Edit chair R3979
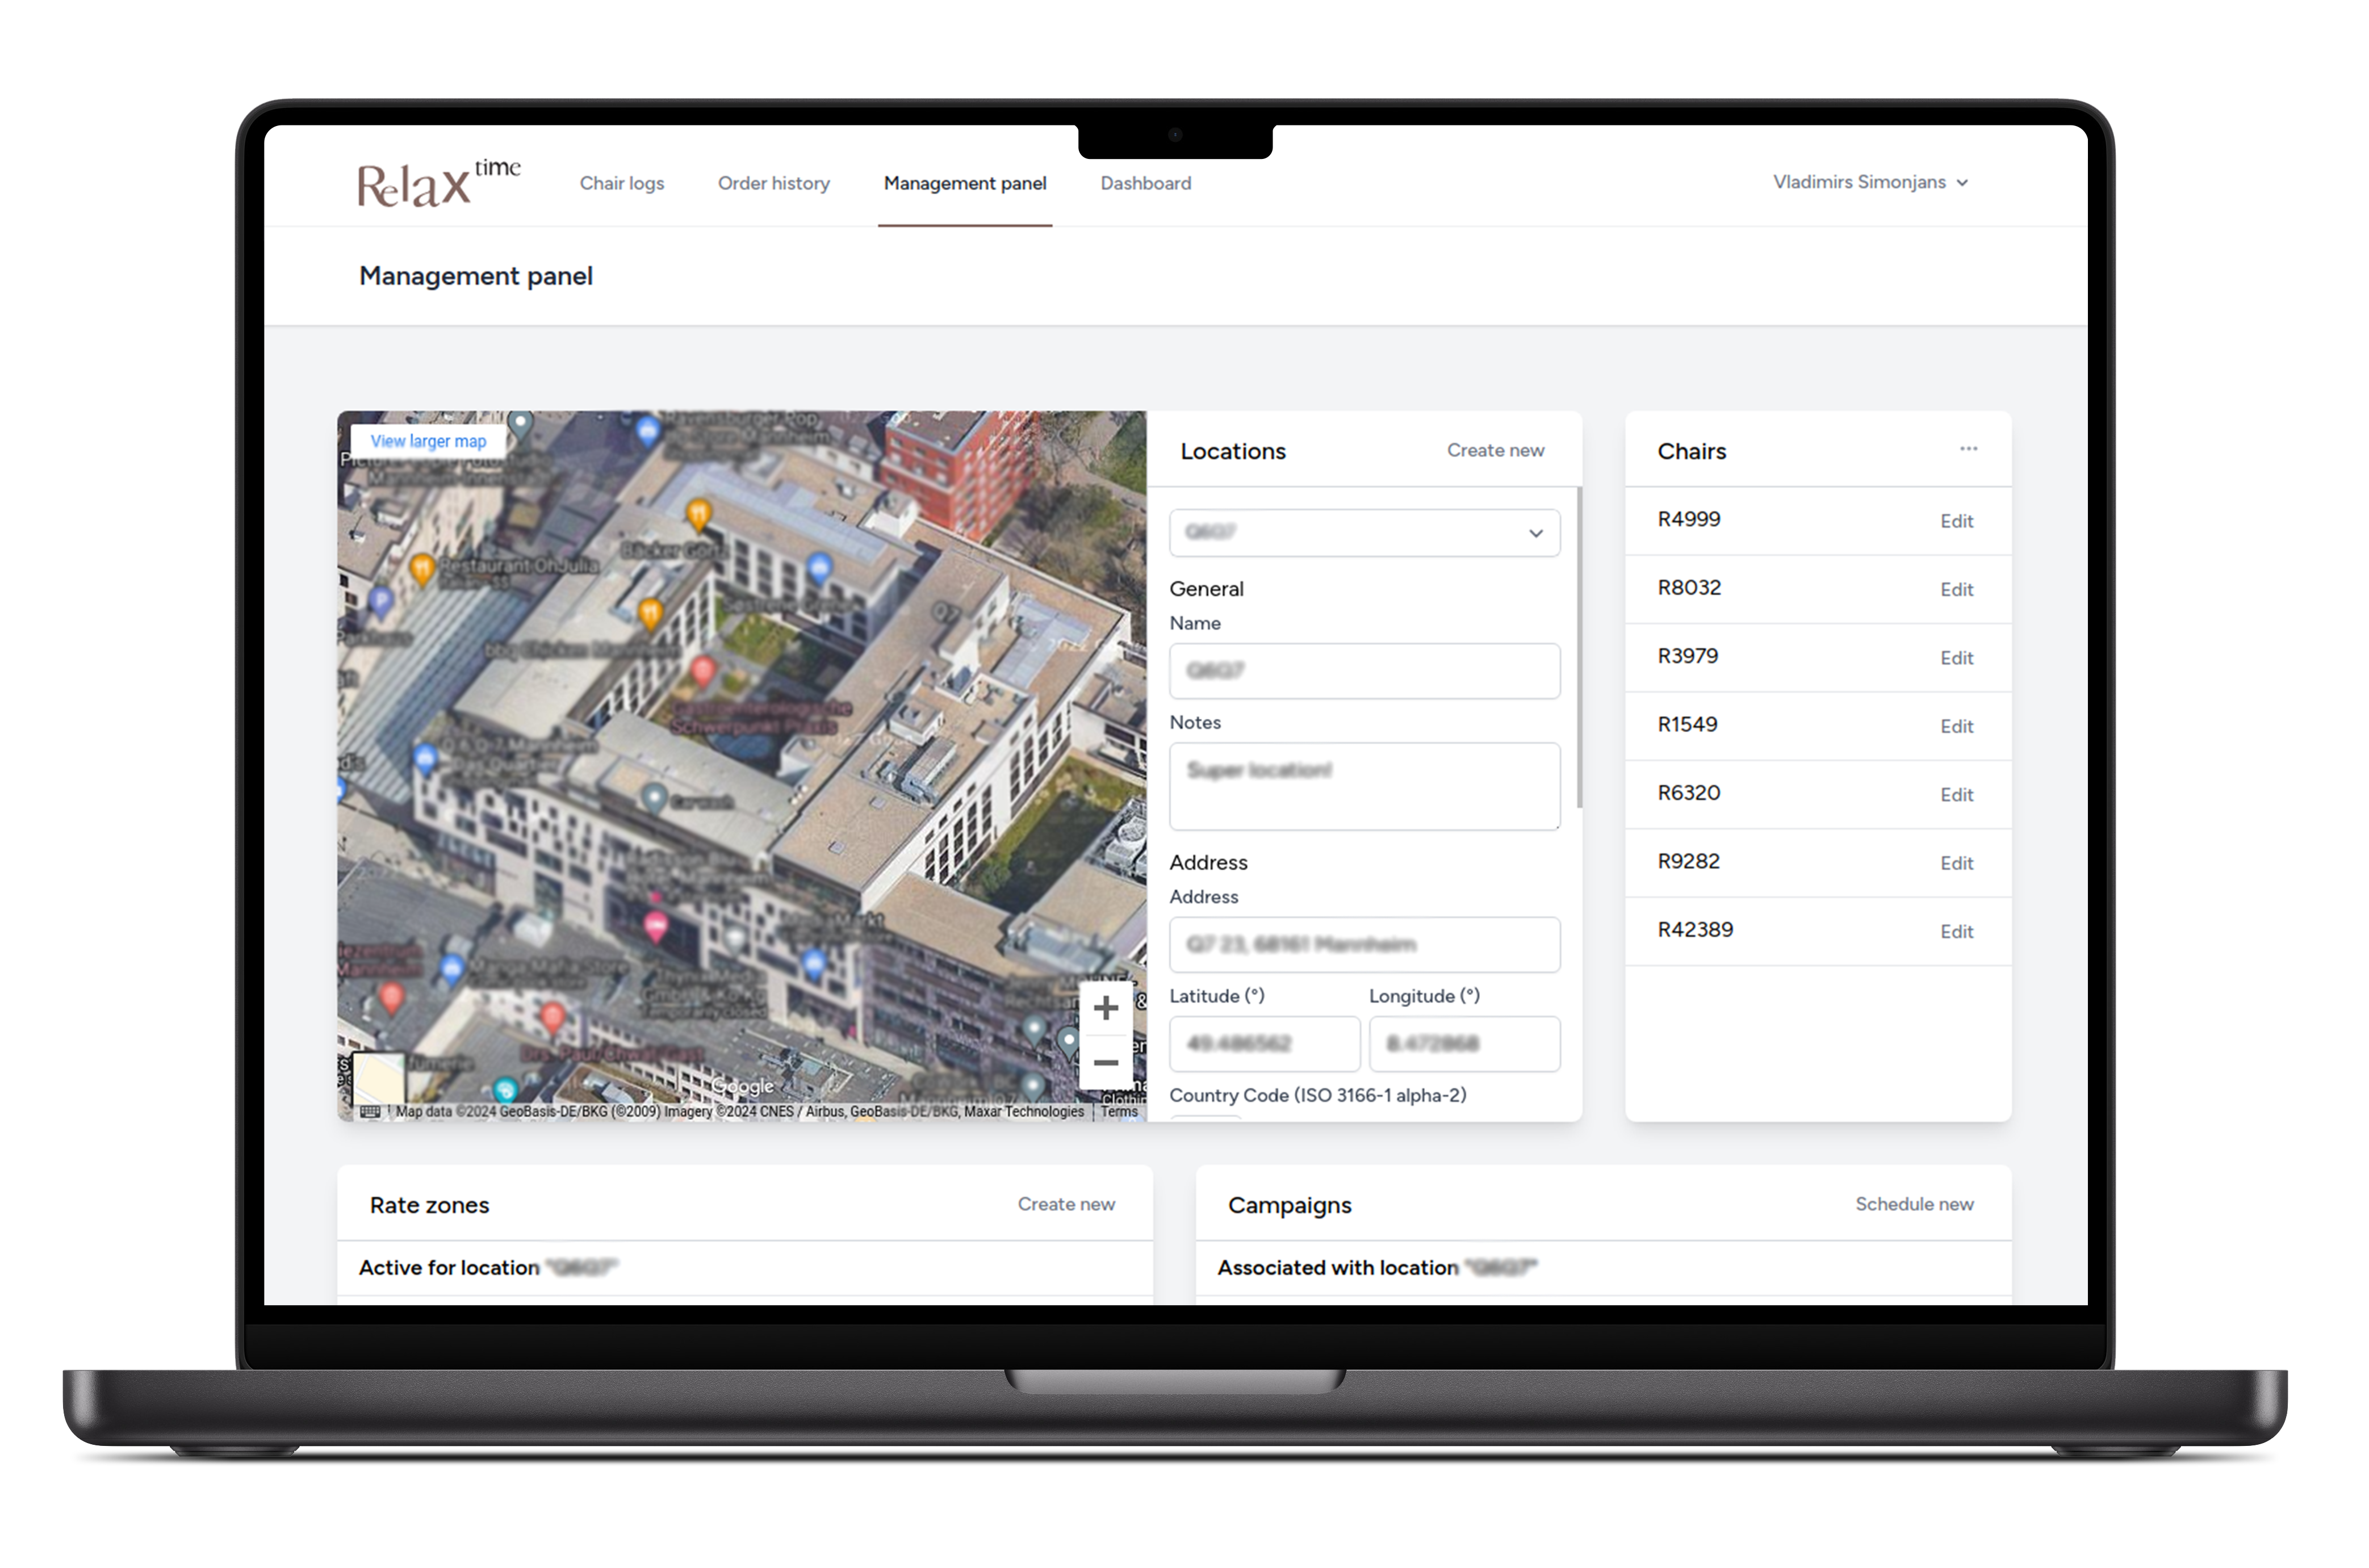 [x=1956, y=658]
